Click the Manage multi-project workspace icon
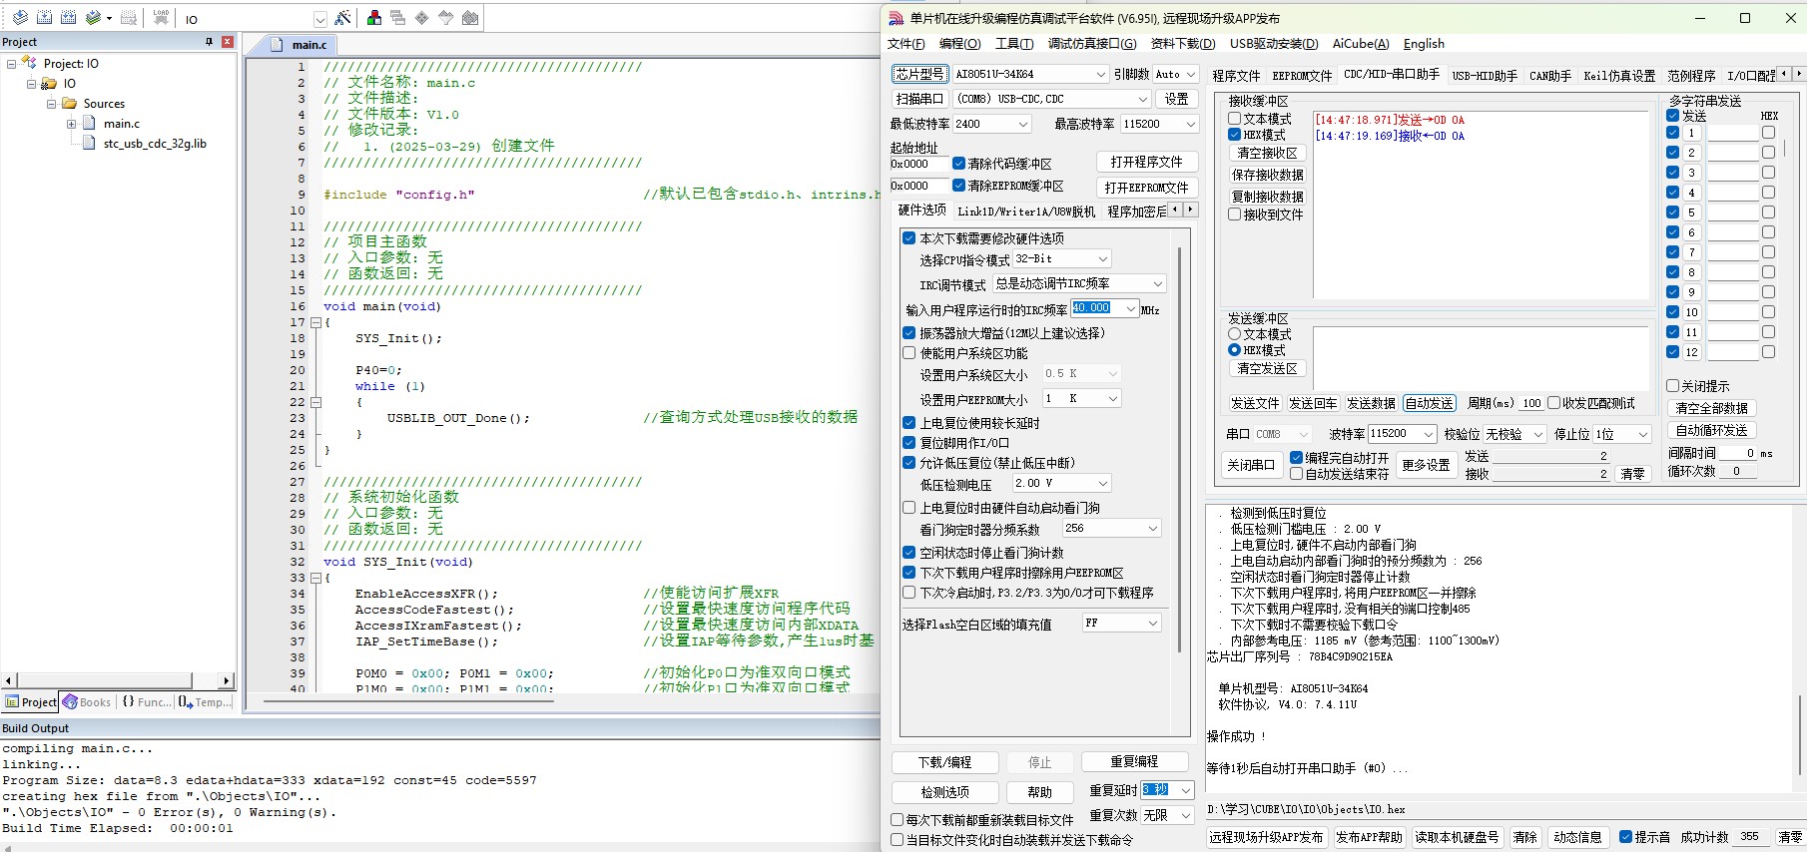1807x852 pixels. click(398, 18)
